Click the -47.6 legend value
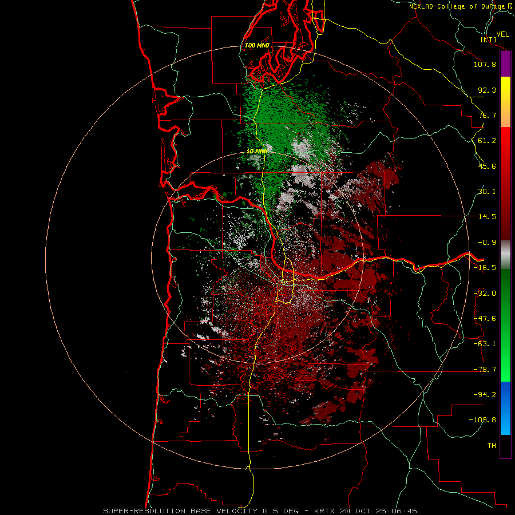The height and width of the screenshot is (515, 515). tap(485, 319)
